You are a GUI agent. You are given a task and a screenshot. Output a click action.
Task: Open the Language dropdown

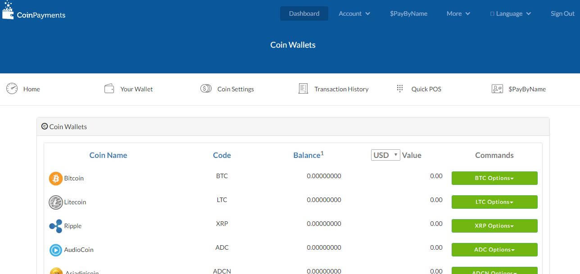coord(511,13)
